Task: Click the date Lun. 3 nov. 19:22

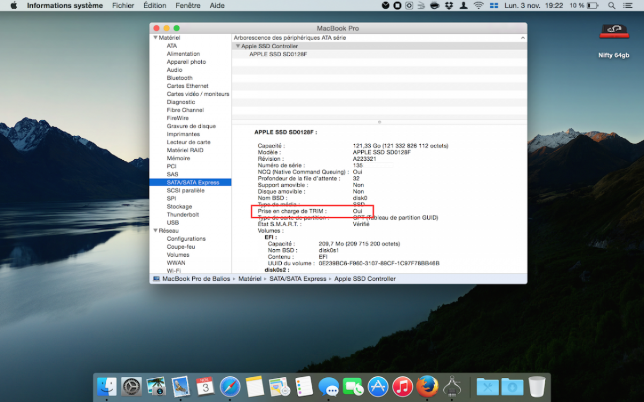Action: 533,5
